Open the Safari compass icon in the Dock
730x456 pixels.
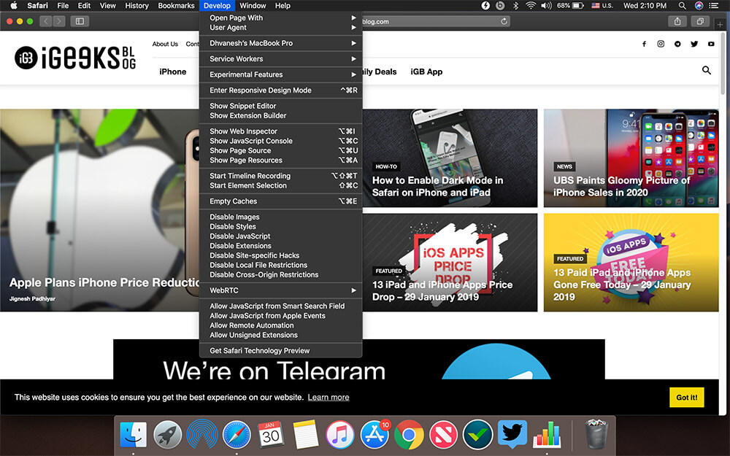[x=237, y=435]
